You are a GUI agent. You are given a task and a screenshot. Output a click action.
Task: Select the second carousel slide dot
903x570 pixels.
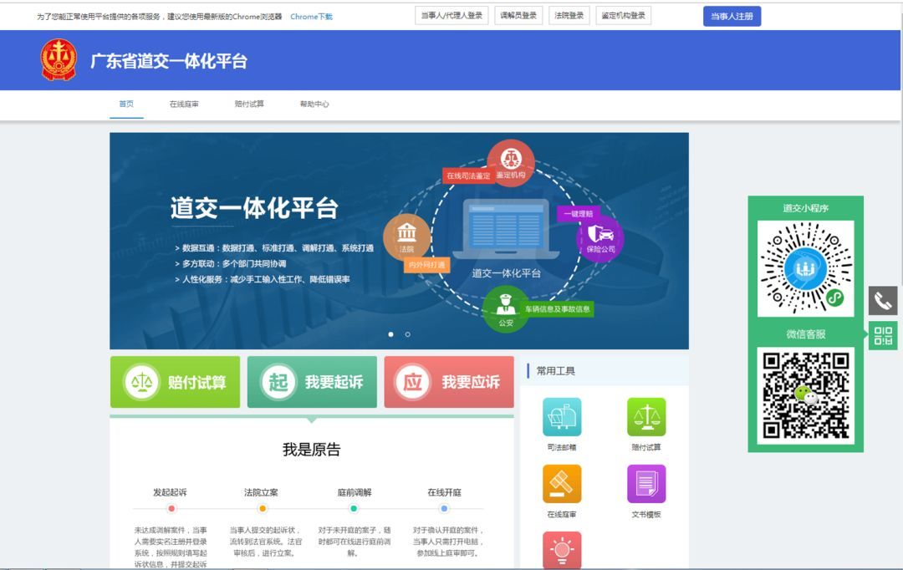[407, 334]
